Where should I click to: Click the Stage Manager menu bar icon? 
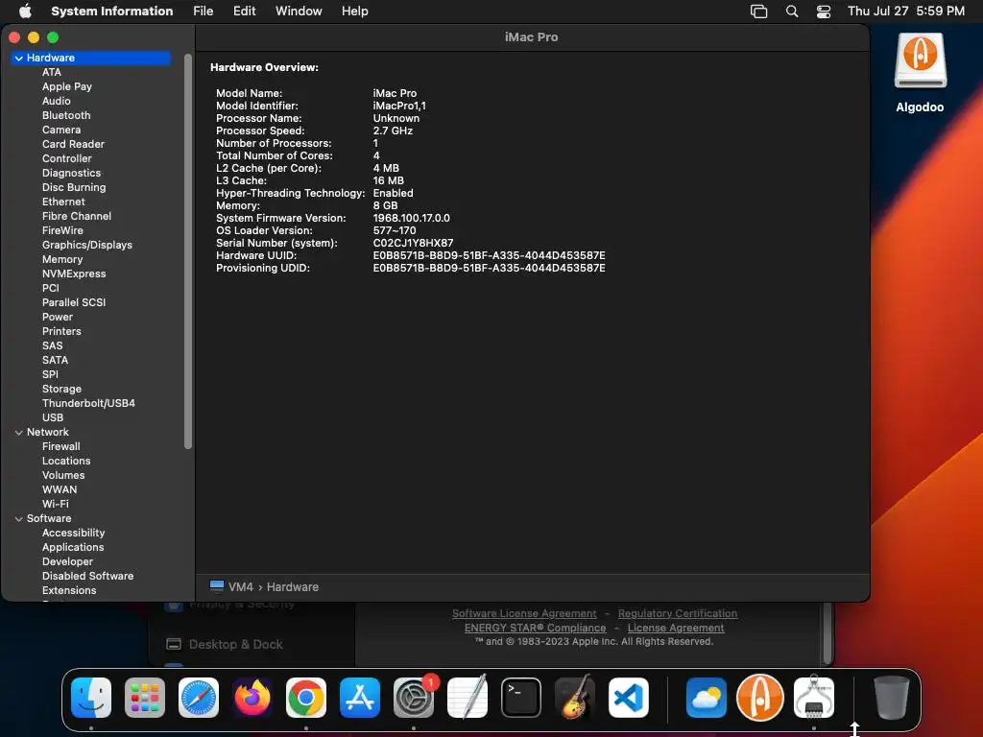pos(758,11)
